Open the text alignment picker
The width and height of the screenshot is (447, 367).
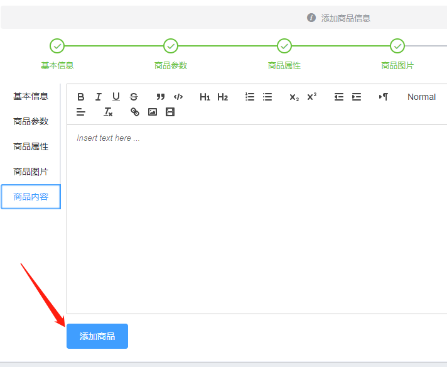(x=81, y=112)
